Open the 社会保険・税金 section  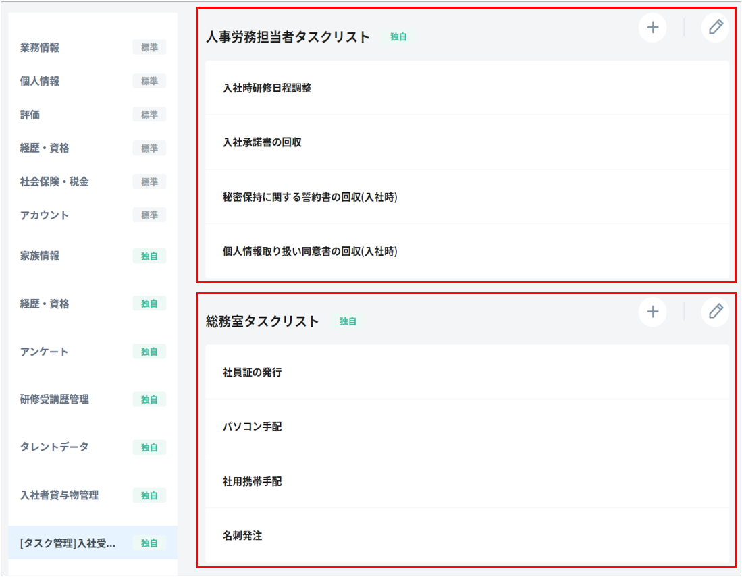tap(54, 182)
